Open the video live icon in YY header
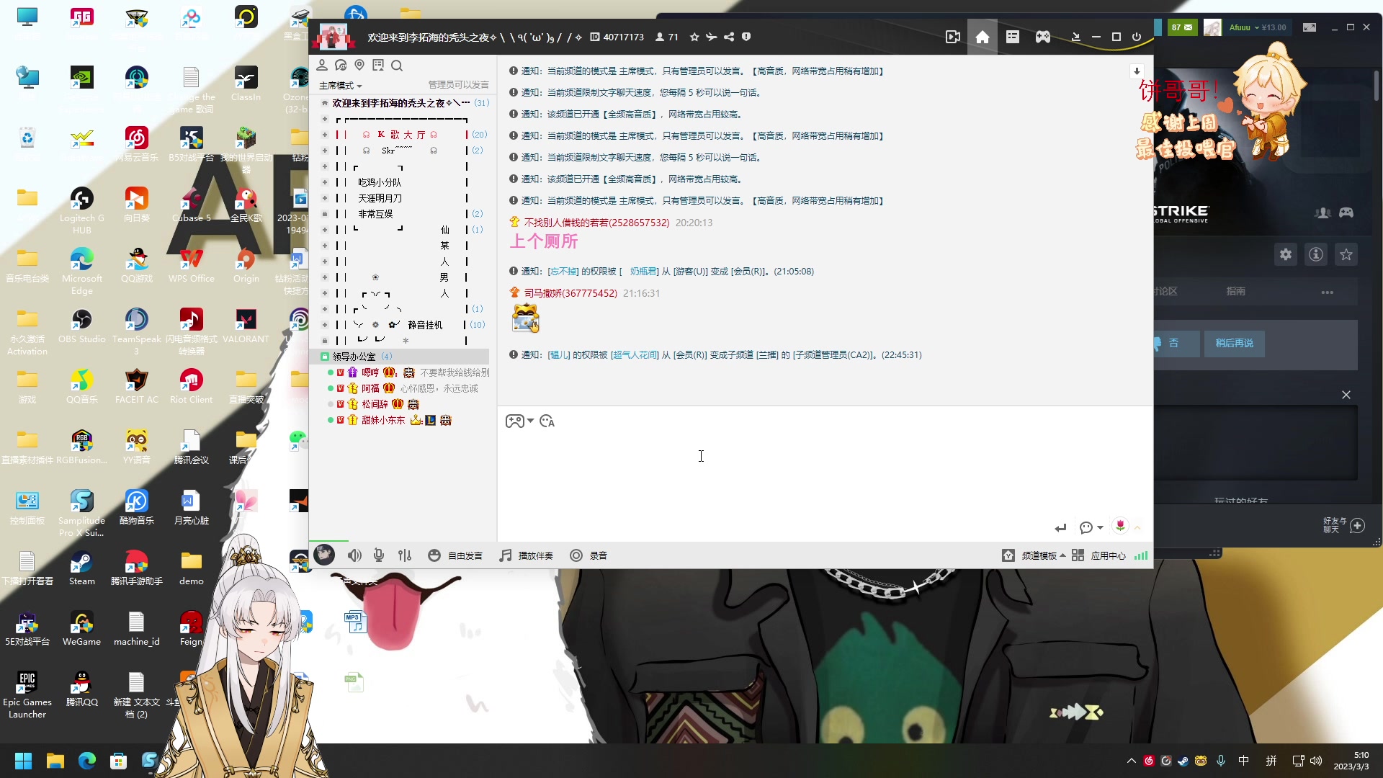The image size is (1383, 778). 952,37
